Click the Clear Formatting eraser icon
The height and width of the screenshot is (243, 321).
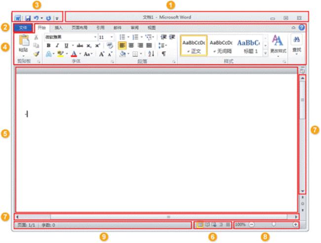coord(110,45)
